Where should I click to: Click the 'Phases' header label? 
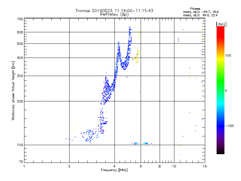click(195, 9)
